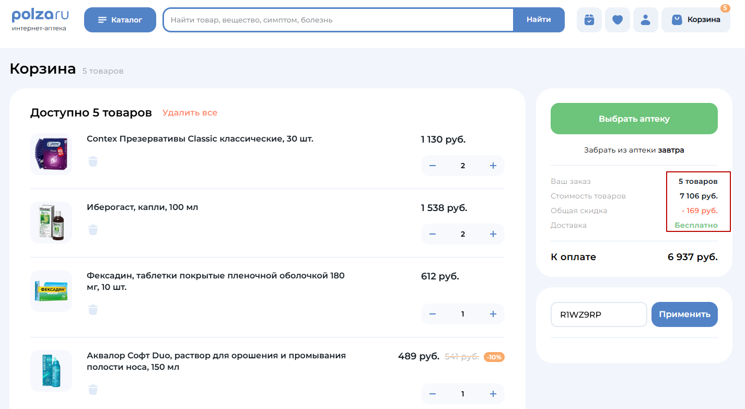This screenshot has height=409, width=745.
Task: Delete Contex item with trash icon
Action: coord(93,161)
